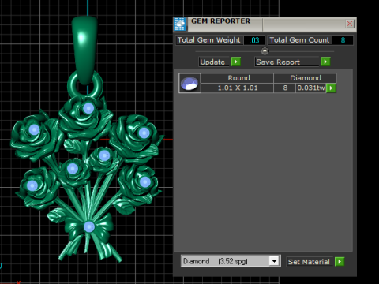The width and height of the screenshot is (379, 284).
Task: Click the 0.031tw weight cell
Action: click(x=311, y=88)
